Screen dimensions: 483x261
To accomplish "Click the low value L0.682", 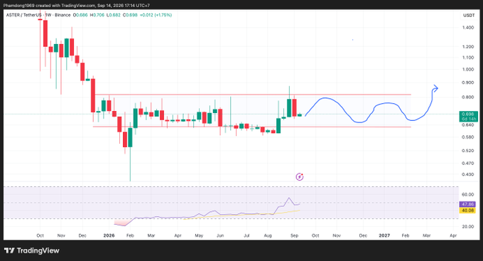I will point(114,15).
